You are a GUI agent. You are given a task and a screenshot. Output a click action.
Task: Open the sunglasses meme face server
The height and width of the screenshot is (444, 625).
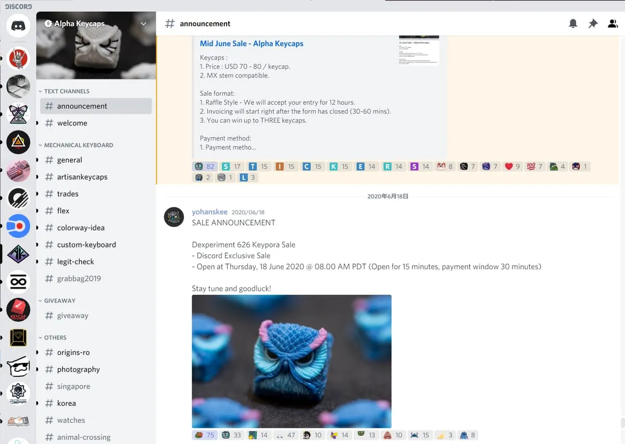18,366
